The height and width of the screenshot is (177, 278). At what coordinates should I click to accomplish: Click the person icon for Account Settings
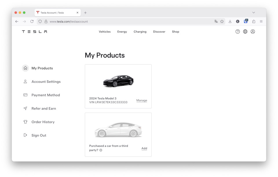coord(25,82)
